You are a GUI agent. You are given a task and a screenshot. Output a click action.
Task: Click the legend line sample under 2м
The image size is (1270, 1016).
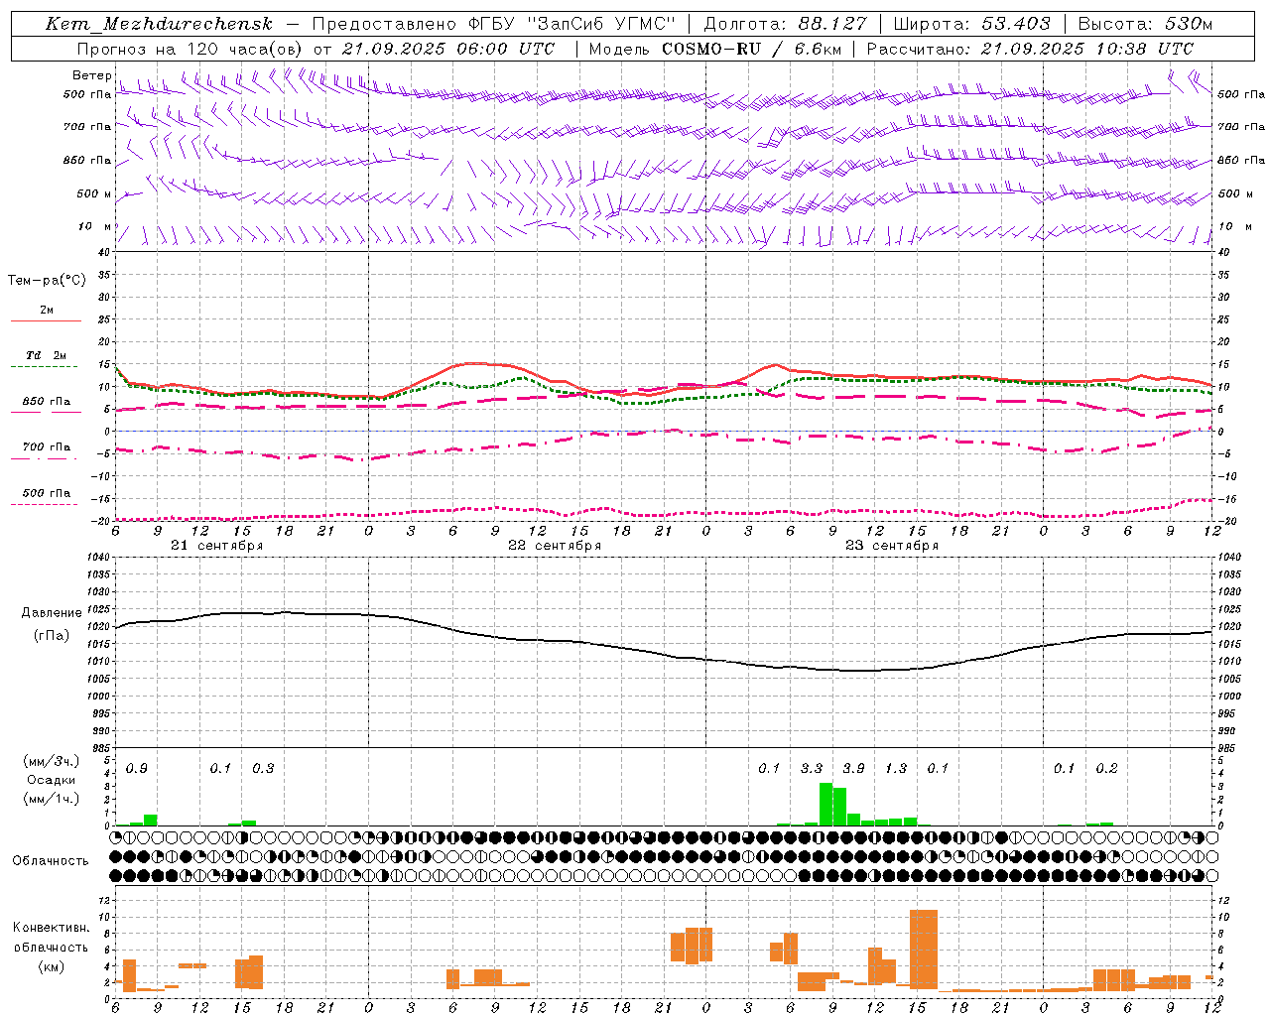[46, 320]
